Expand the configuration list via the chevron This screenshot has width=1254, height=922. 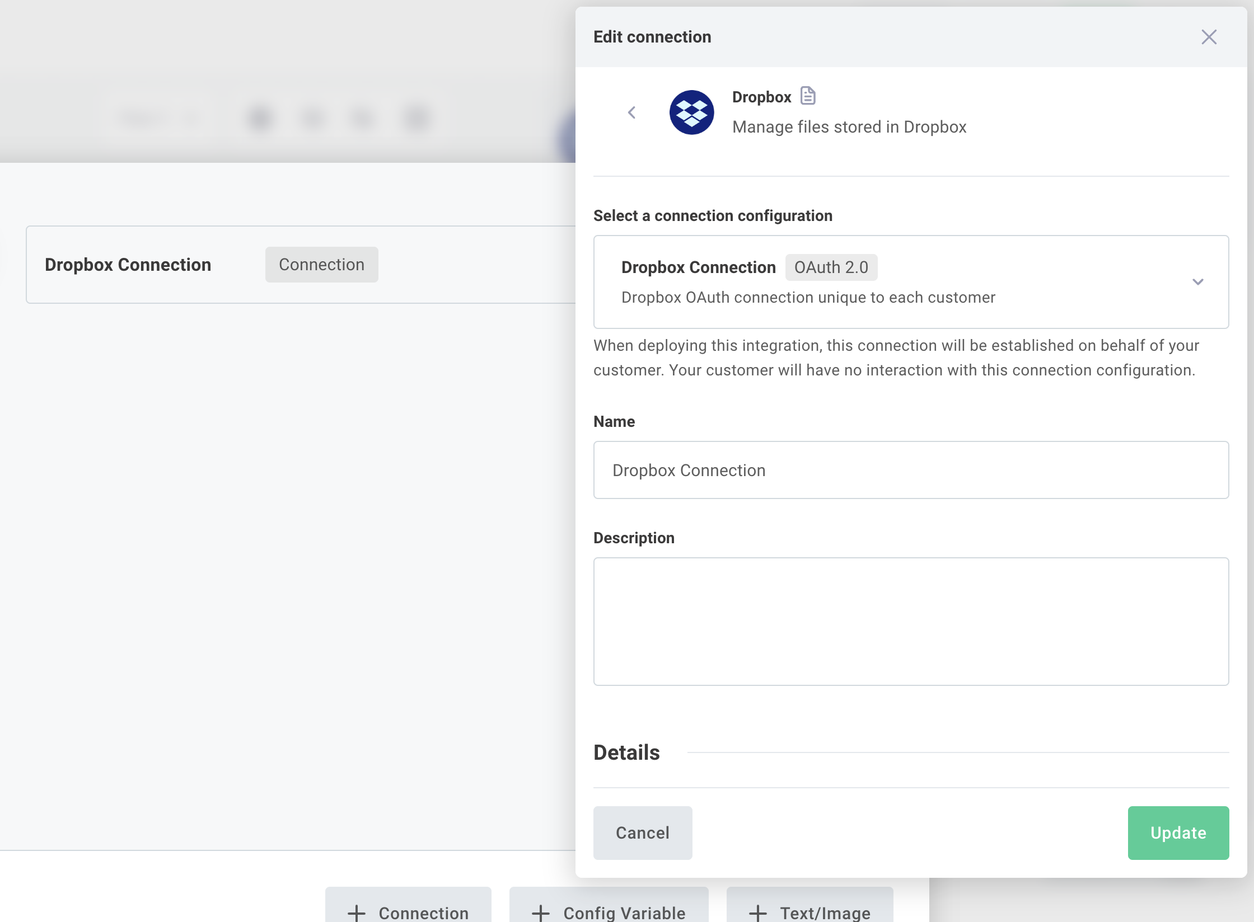tap(1197, 282)
